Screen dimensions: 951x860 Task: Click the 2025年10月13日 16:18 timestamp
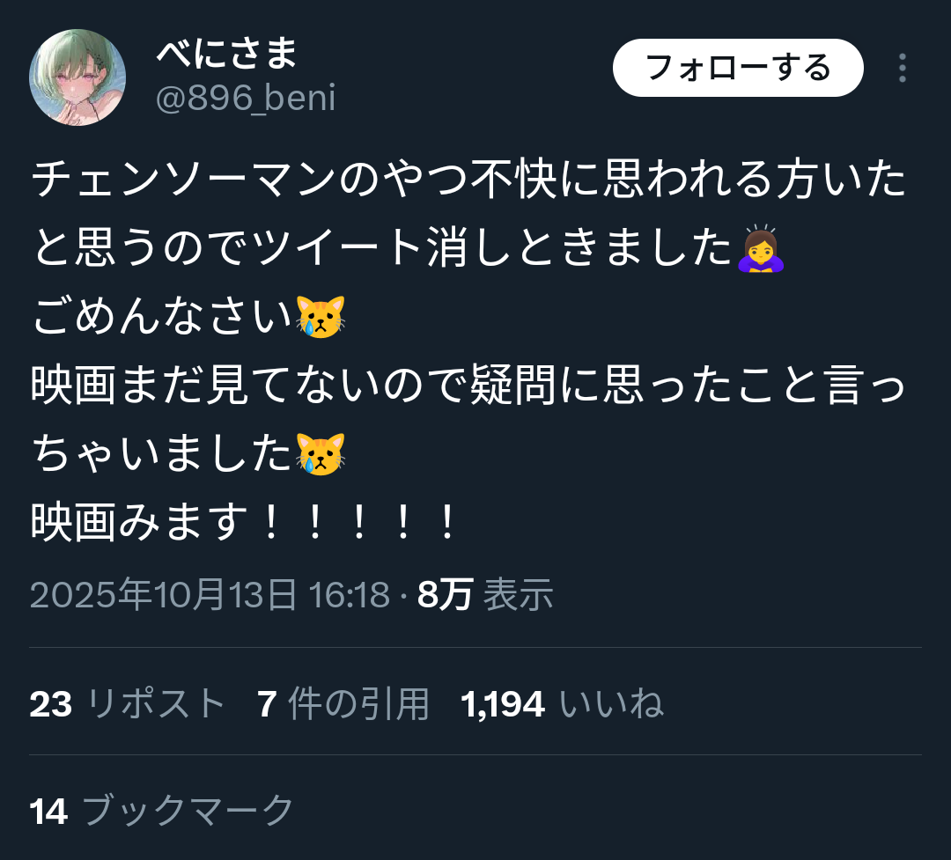tap(210, 594)
